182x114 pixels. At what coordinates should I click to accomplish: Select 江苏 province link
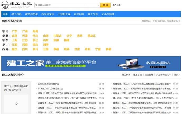(25, 40)
